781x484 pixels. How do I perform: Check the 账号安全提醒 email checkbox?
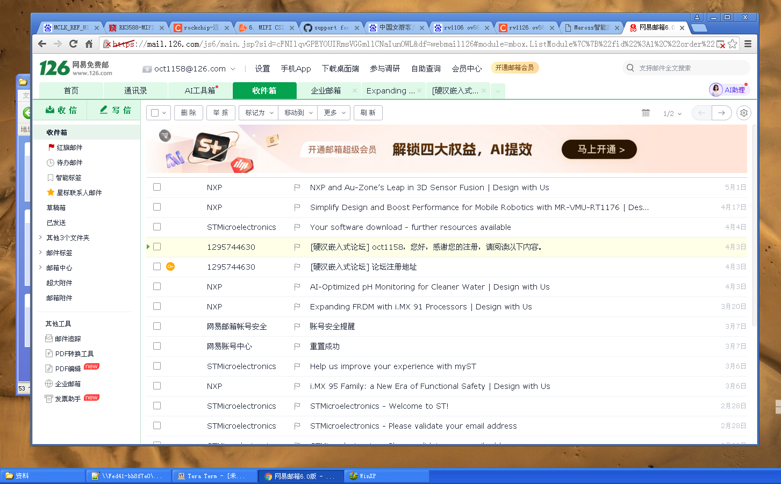(157, 326)
